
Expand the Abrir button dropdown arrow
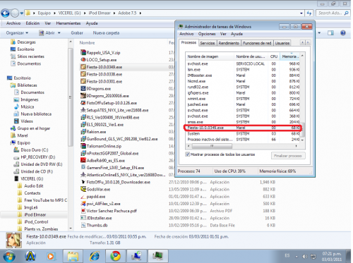tap(59, 33)
